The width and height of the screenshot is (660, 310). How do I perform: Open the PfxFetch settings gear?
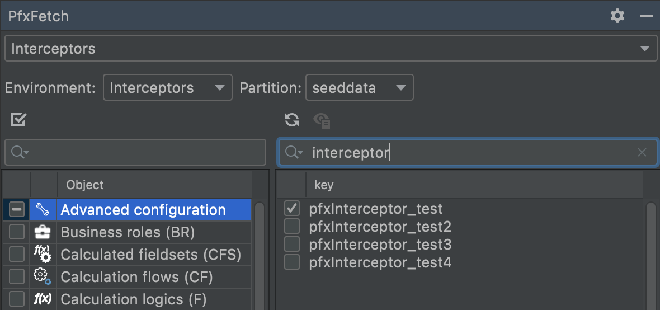tap(617, 16)
